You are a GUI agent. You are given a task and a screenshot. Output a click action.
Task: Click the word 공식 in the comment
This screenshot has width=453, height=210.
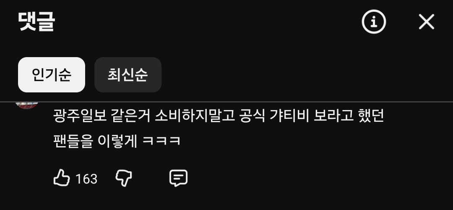click(x=252, y=116)
